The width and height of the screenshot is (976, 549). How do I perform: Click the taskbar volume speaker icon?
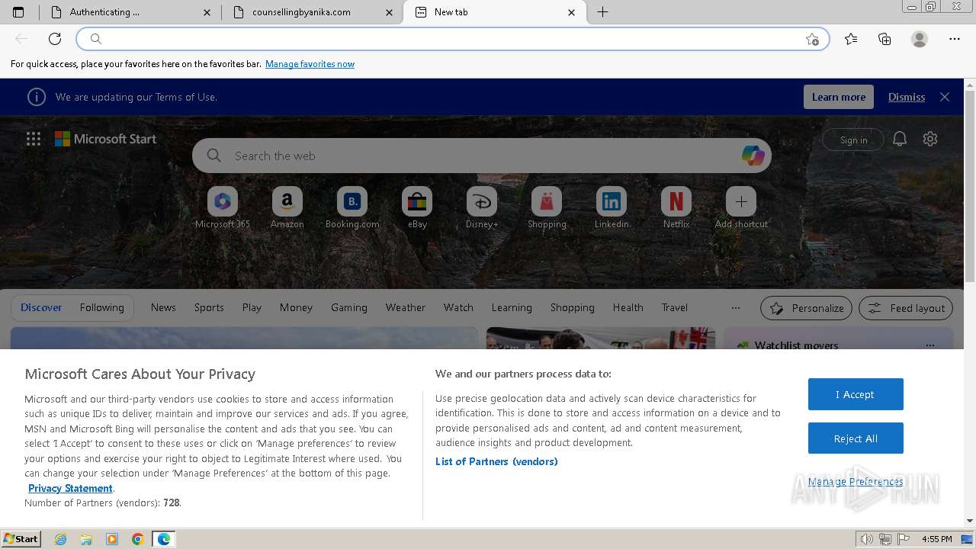click(x=867, y=539)
